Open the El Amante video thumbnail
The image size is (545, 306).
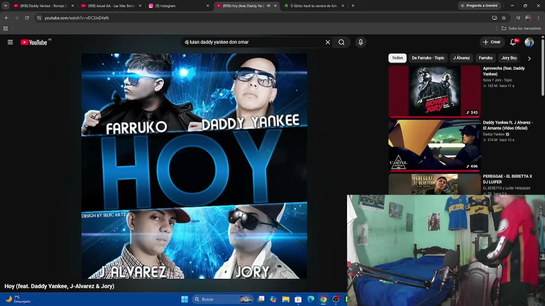click(x=434, y=145)
